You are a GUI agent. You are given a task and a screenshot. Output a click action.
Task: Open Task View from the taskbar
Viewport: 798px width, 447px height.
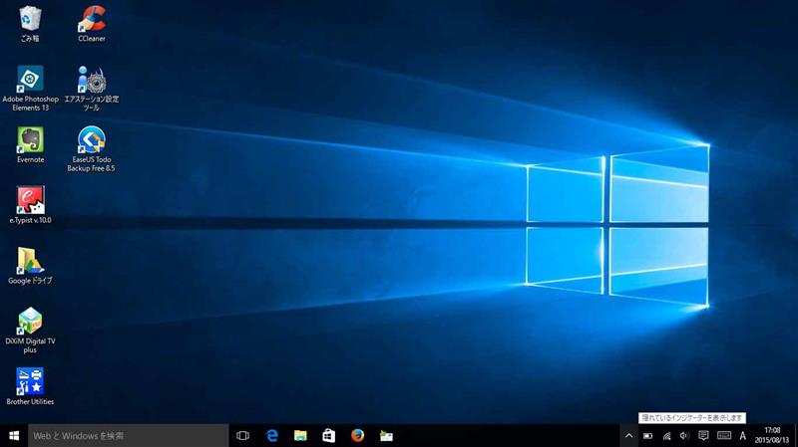[x=242, y=436]
